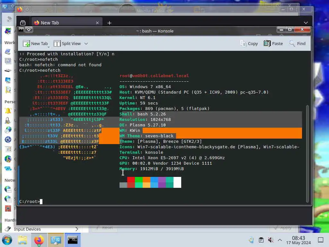Open a new Firefox tab with plus button

point(109,23)
